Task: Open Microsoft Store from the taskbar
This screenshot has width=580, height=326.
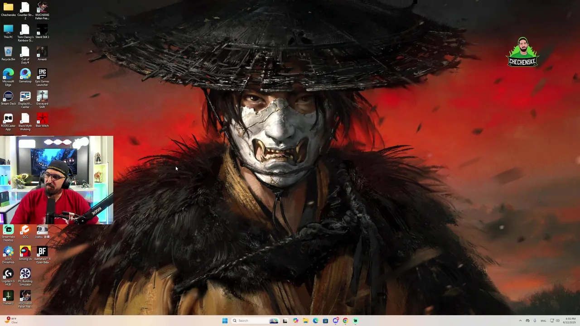Action: (325, 321)
